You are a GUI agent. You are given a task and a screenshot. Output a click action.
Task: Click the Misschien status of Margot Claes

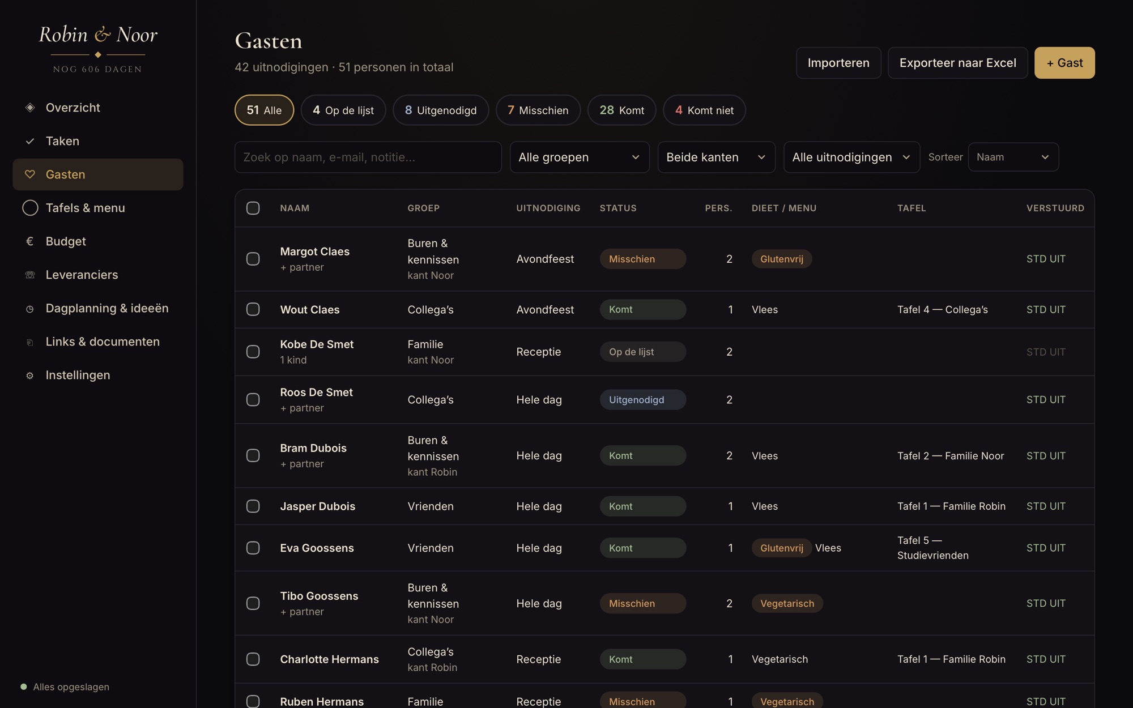[643, 259]
